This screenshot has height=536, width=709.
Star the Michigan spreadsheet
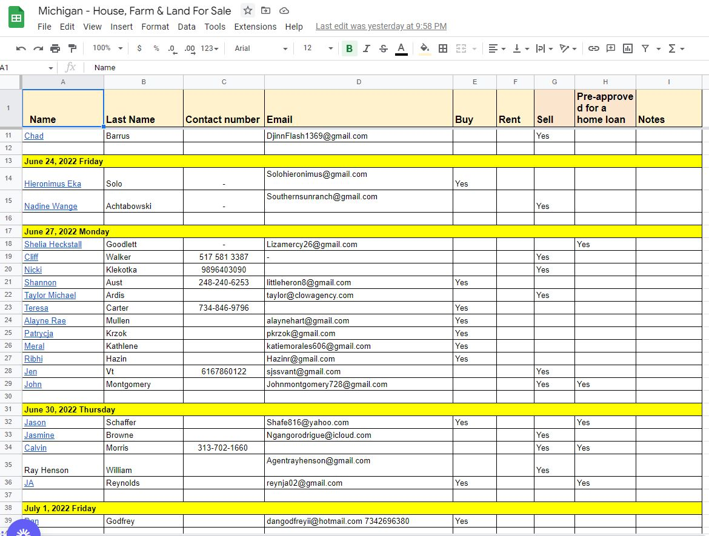coord(247,10)
